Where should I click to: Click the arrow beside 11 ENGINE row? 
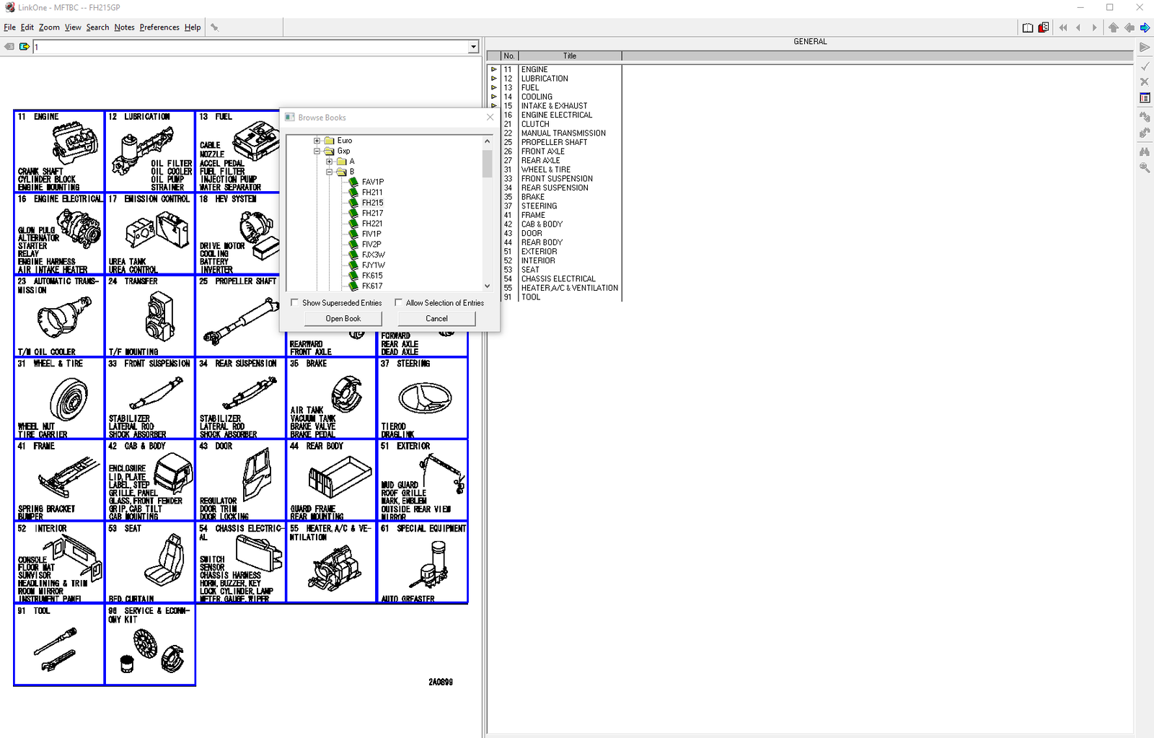494,70
